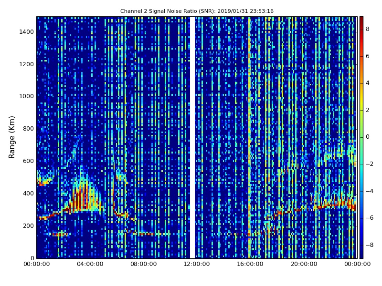Click the 20:00:00 time axis label
This screenshot has width=382, height=286.
pyautogui.click(x=304, y=264)
